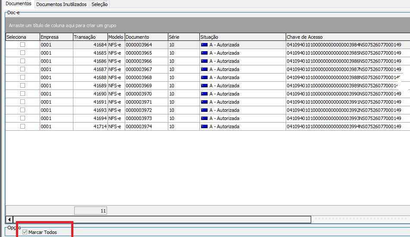
Task: Click the status flag icon for document 0000003966
Action: [x=204, y=61]
